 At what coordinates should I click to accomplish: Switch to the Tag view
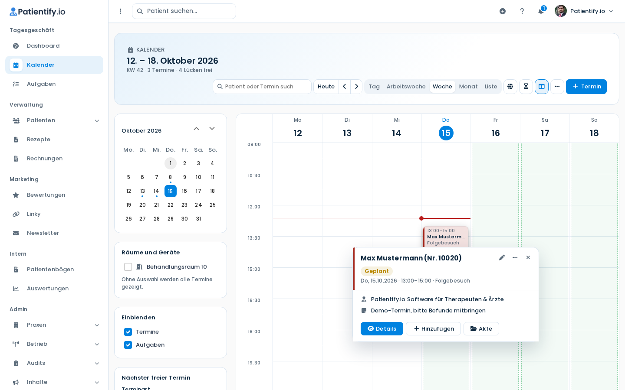[374, 87]
